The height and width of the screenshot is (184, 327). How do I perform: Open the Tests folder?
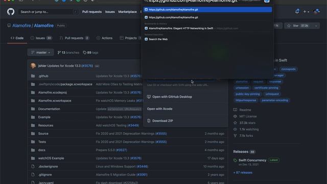tap(42, 142)
